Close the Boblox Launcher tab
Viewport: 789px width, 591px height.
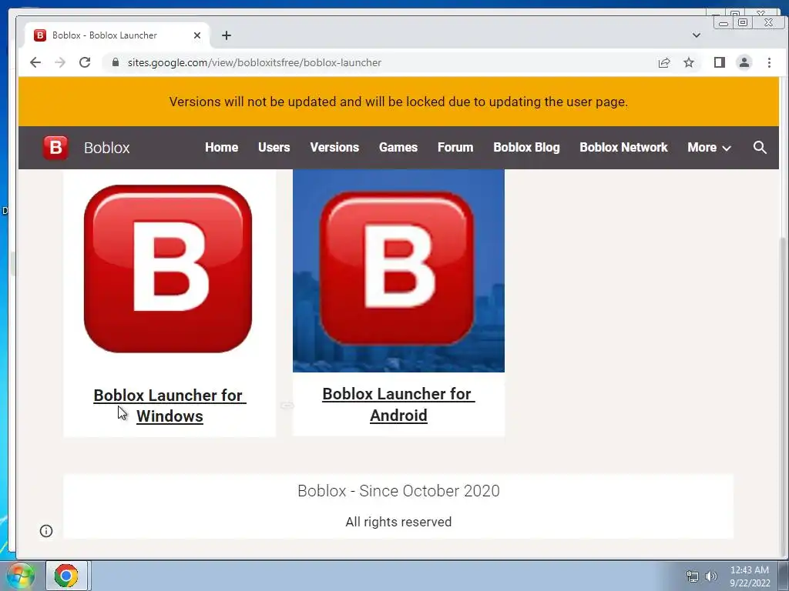pos(197,35)
